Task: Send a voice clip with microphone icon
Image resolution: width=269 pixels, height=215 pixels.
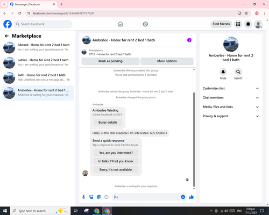Action: (x=83, y=197)
